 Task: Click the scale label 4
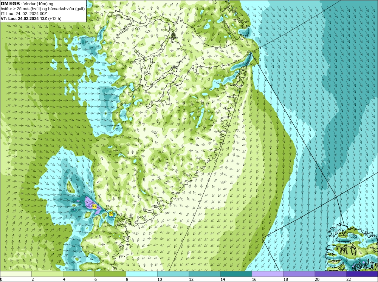pos(64,279)
